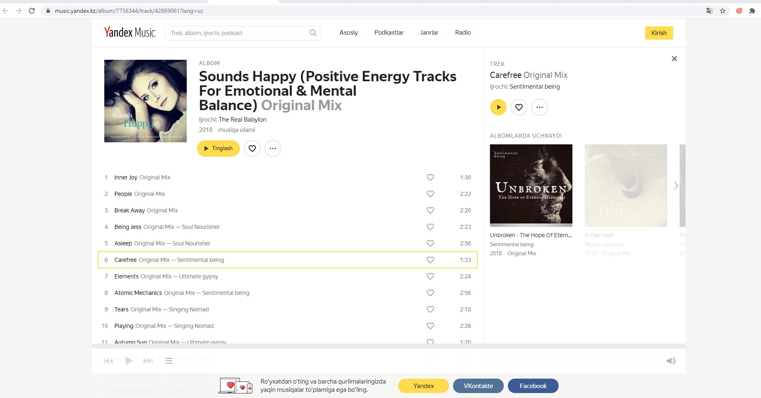
Task: Click the search magnifier icon
Action: pos(313,33)
